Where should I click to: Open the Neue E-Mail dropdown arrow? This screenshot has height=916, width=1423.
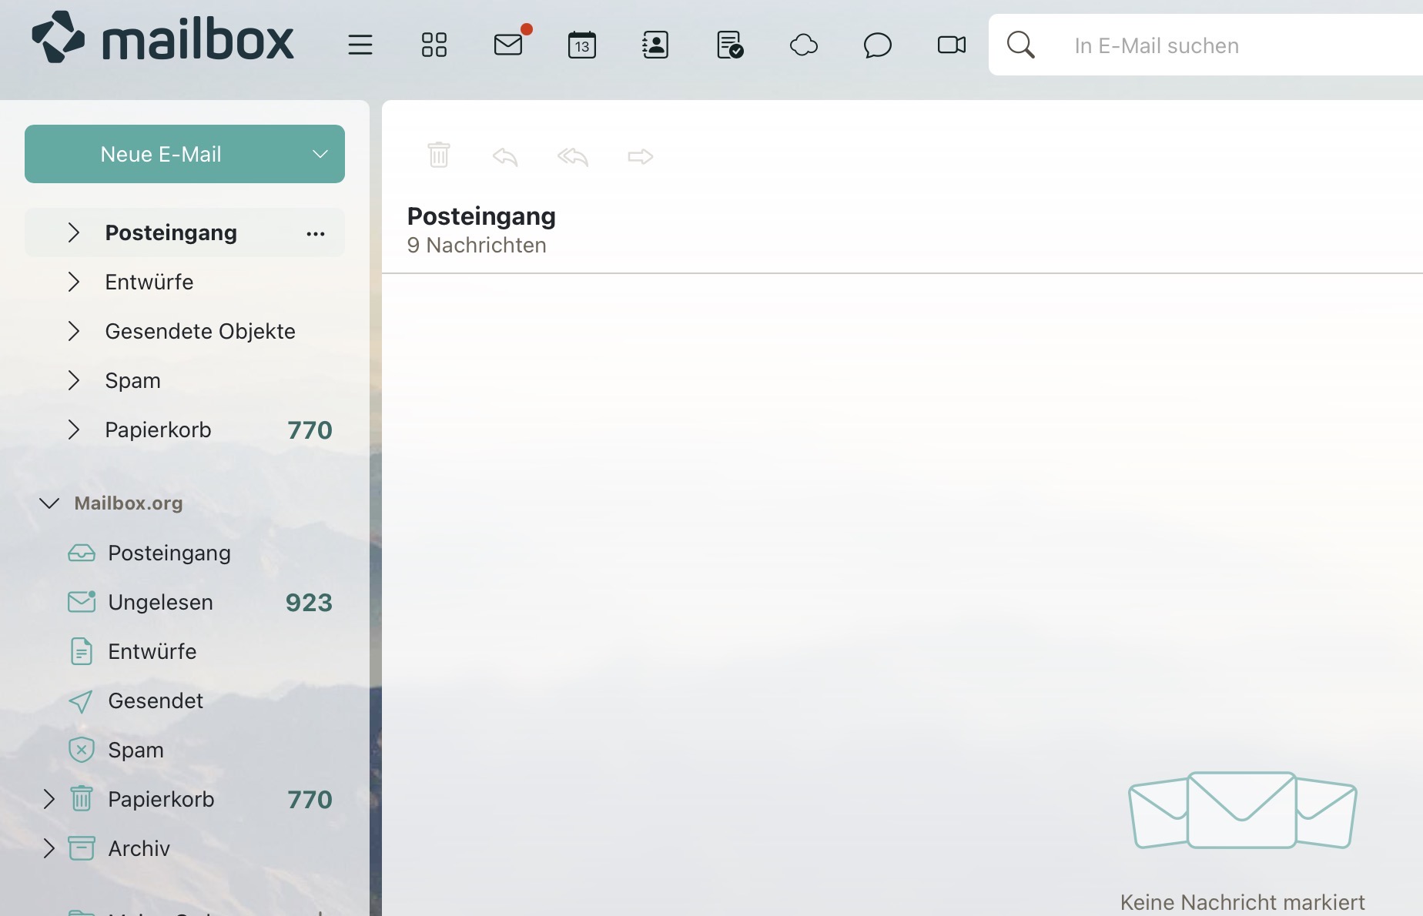pyautogui.click(x=320, y=154)
